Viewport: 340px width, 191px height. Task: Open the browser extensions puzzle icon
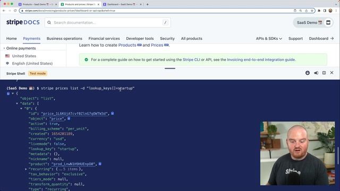click(x=319, y=11)
